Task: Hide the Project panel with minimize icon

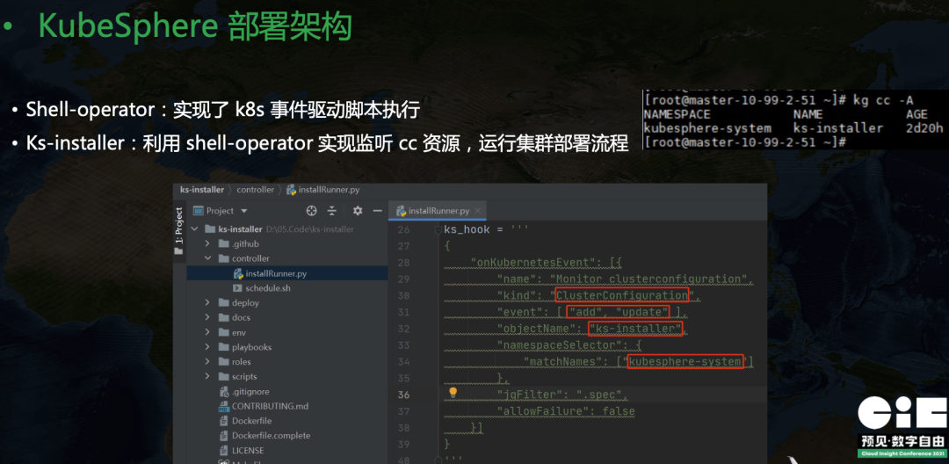Action: 377,211
